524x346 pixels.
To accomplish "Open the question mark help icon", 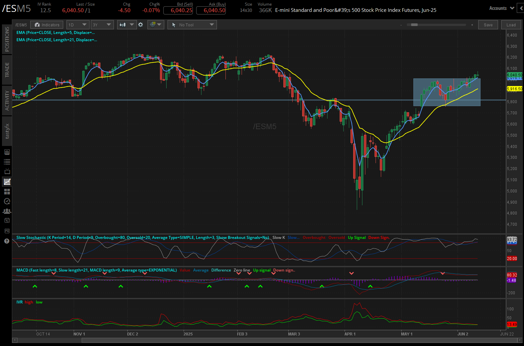I will point(7,241).
